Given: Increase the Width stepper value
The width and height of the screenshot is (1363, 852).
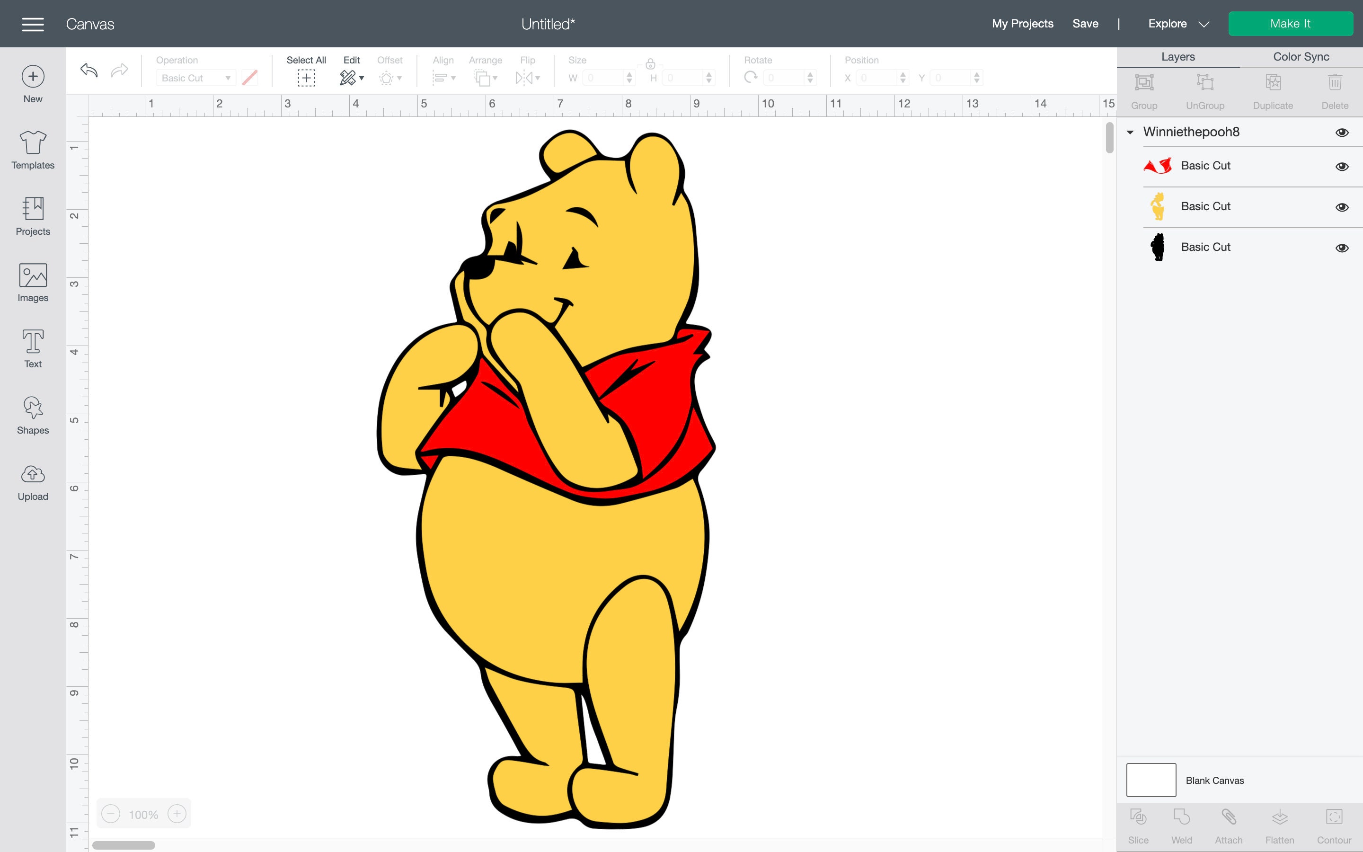Looking at the screenshot, I should click(630, 74).
